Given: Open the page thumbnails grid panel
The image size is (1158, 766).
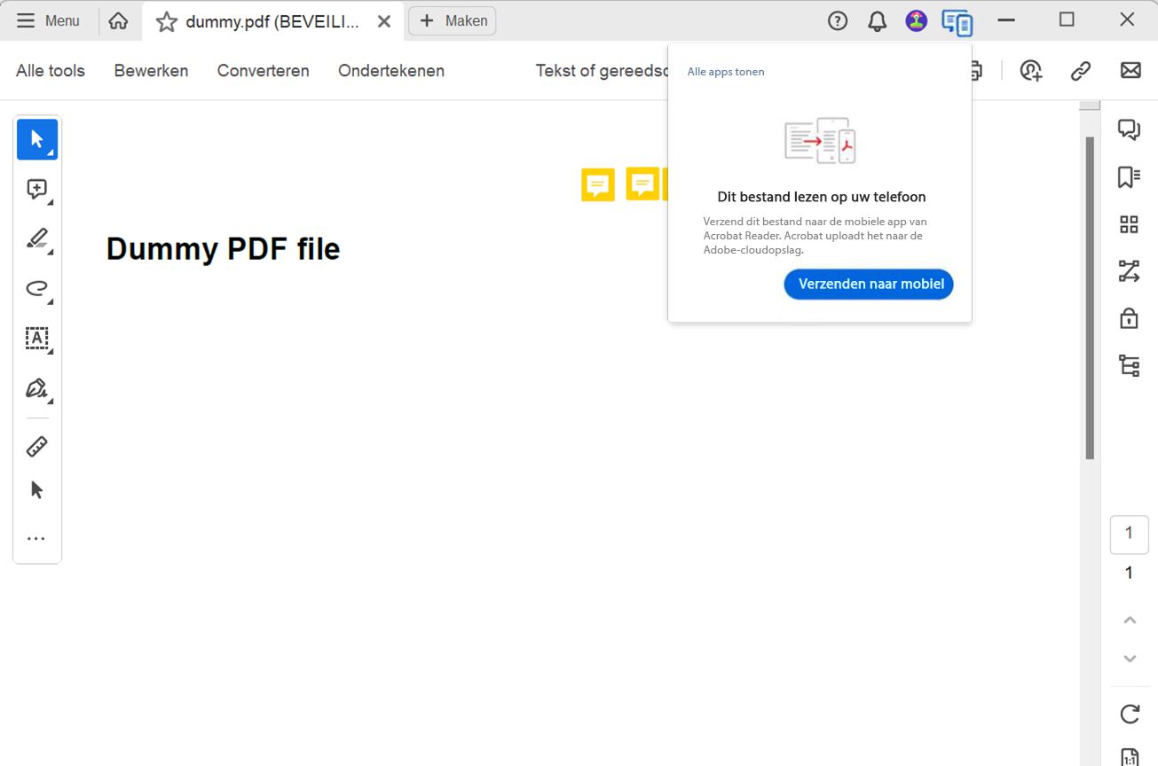Looking at the screenshot, I should click(1129, 224).
